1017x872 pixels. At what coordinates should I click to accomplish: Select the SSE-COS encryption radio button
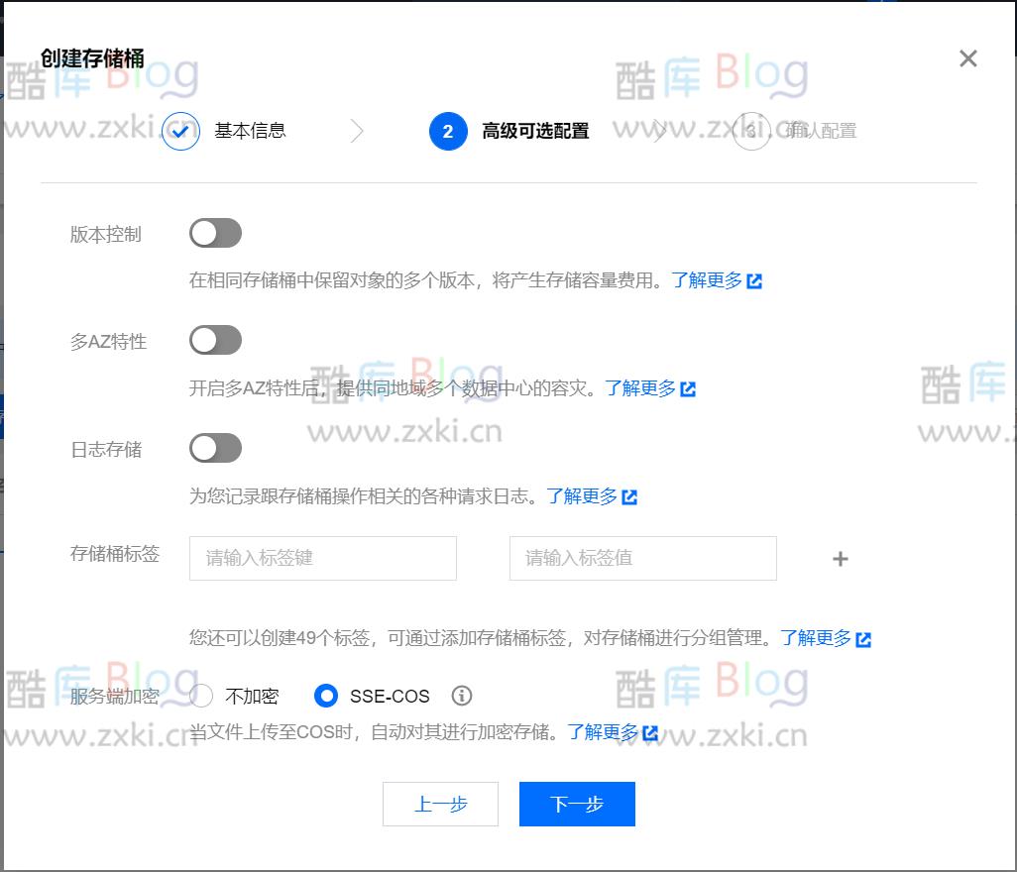326,696
